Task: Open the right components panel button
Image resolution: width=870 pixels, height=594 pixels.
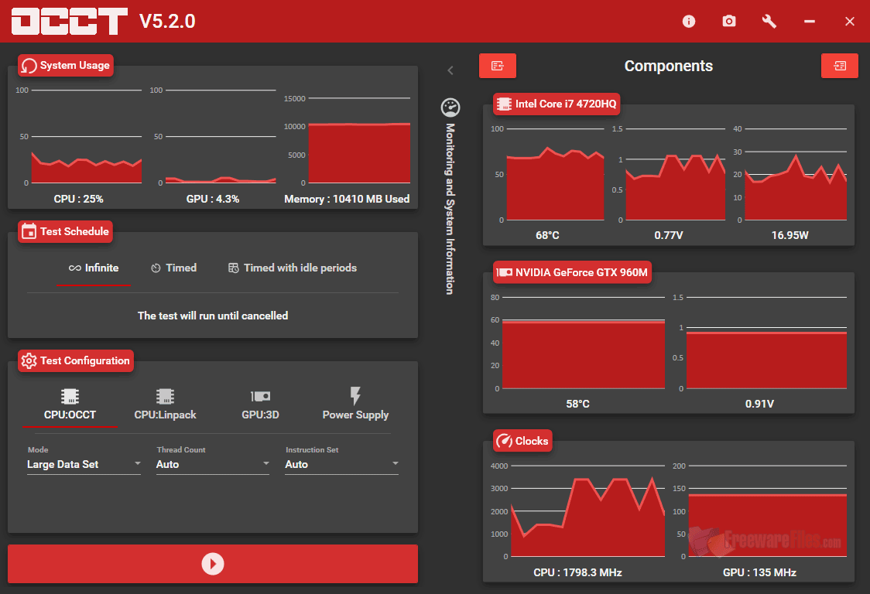Action: (x=840, y=66)
